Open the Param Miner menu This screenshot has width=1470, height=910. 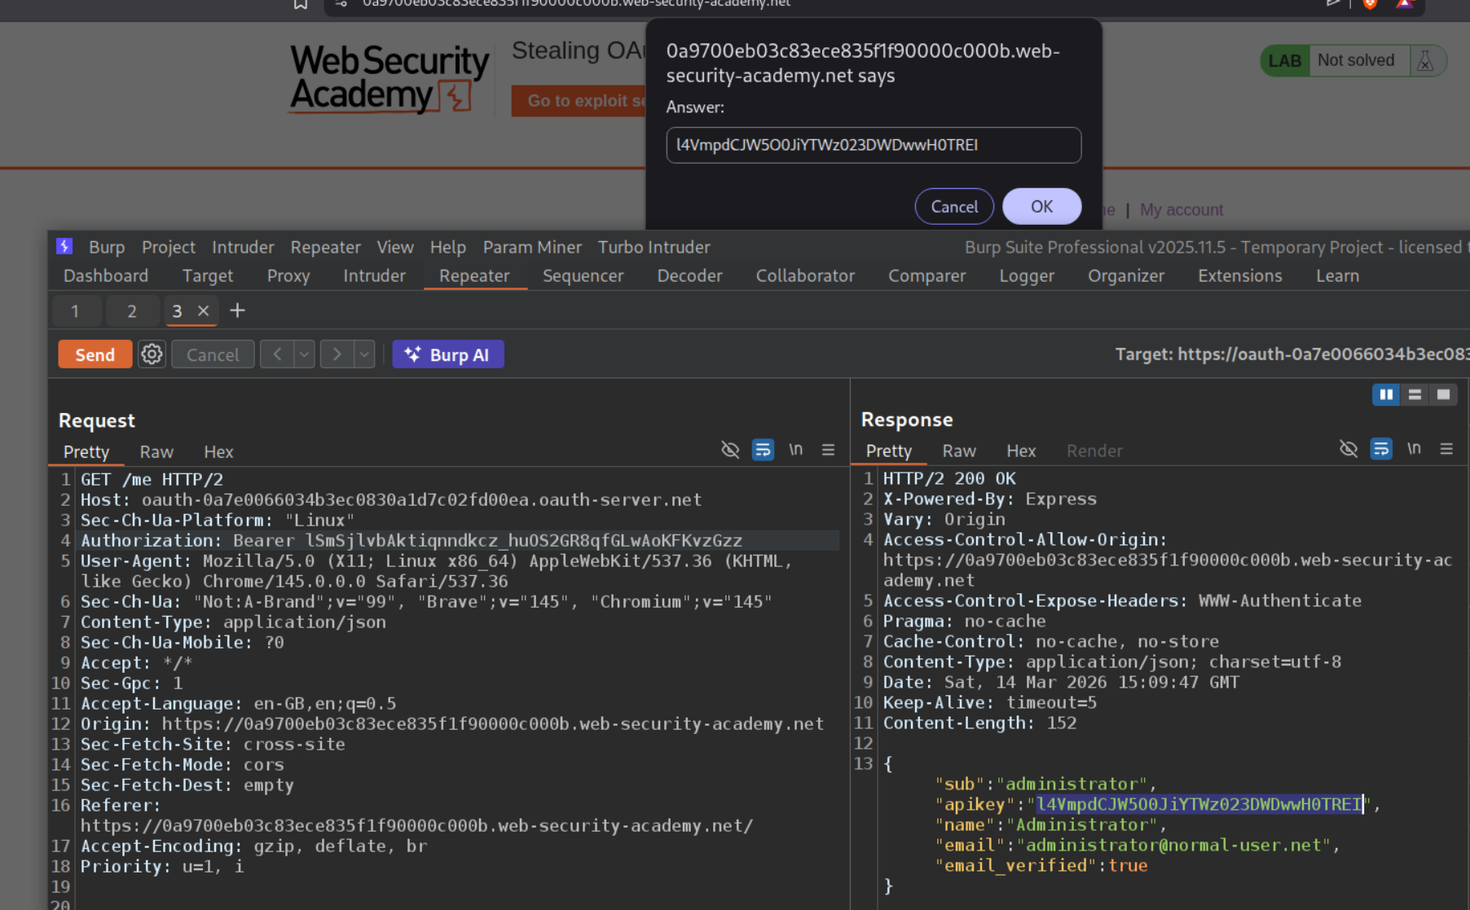tap(531, 247)
